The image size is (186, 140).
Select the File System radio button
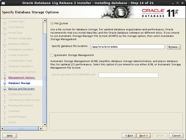[x=52, y=23]
